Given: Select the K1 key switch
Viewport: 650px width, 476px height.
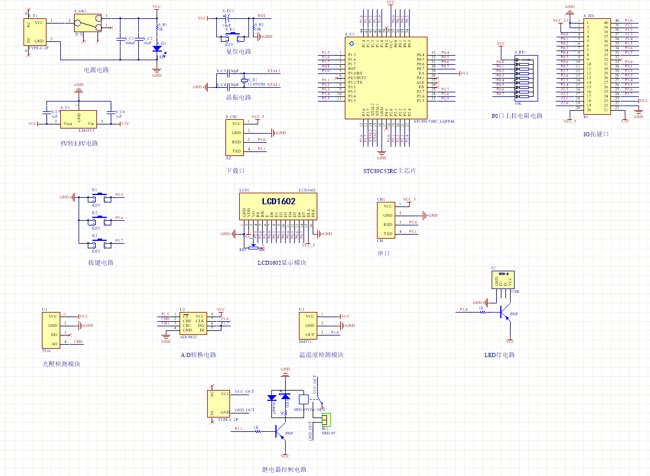Looking at the screenshot, I should [x=99, y=198].
